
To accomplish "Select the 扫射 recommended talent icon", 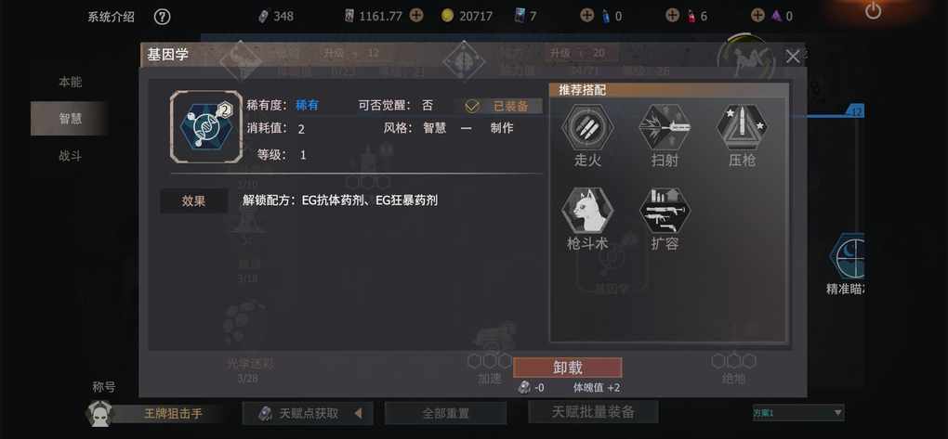I will [665, 127].
